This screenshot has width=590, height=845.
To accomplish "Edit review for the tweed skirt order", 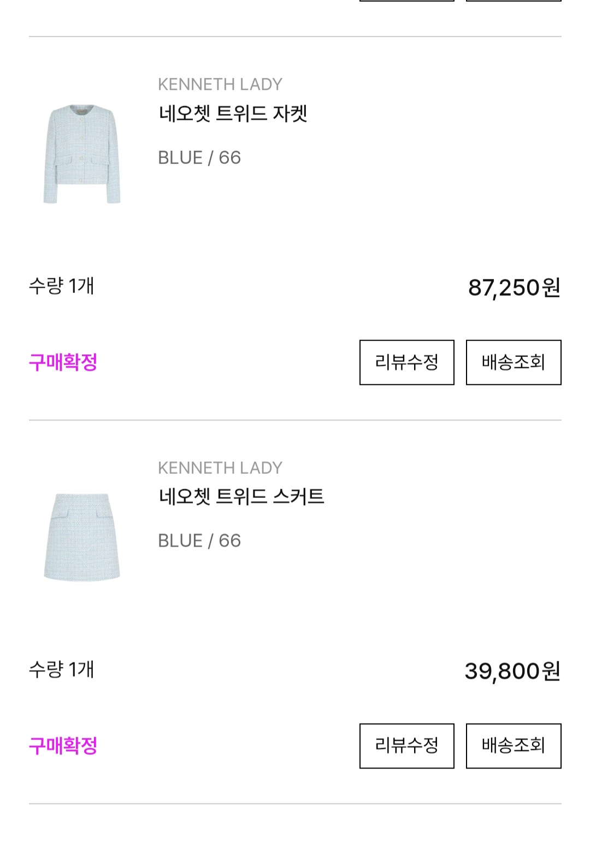I will coord(406,746).
